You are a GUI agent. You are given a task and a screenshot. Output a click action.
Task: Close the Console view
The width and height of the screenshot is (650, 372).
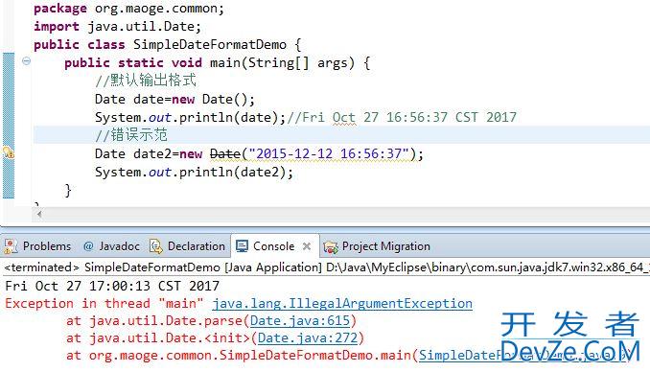(307, 246)
